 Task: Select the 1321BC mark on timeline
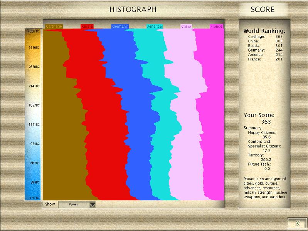coord(34,124)
